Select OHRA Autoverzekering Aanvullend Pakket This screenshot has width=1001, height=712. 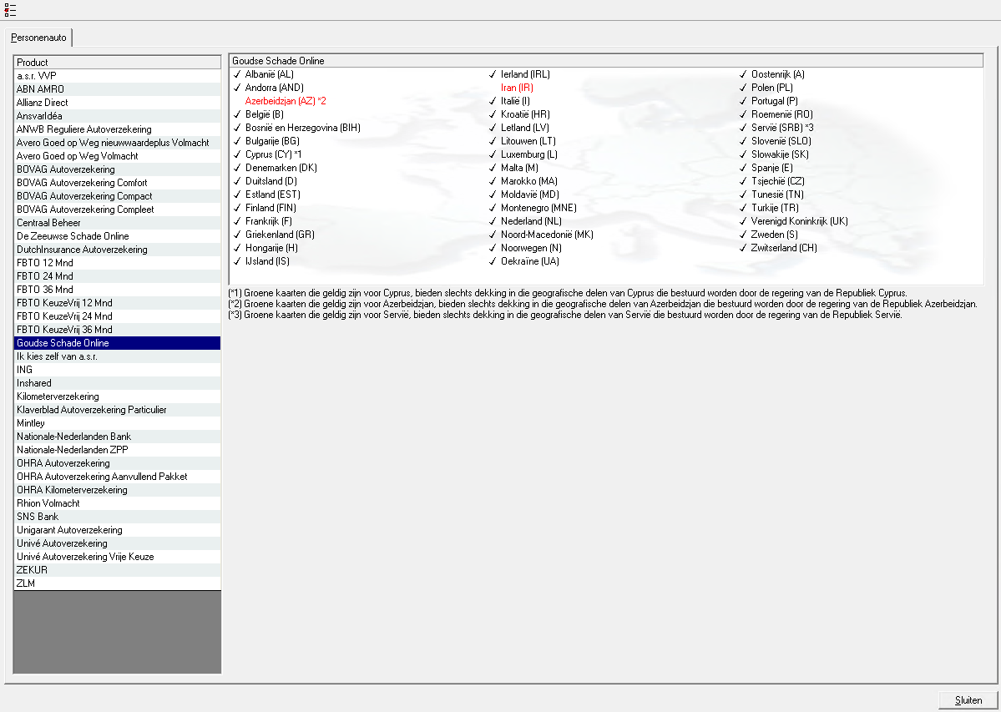(117, 477)
